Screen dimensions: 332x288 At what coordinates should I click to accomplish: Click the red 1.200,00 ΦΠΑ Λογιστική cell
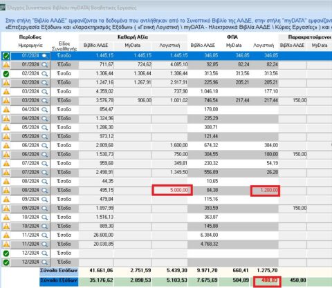[x=266, y=191]
